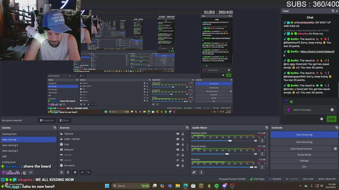Hide the Webcam source

(178, 150)
